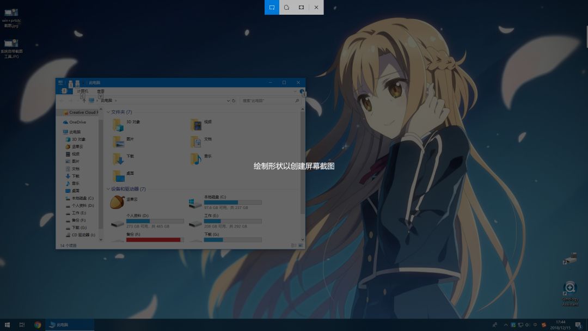This screenshot has width=588, height=331.
Task: Launch Chrome from the taskbar
Action: [x=38, y=324]
